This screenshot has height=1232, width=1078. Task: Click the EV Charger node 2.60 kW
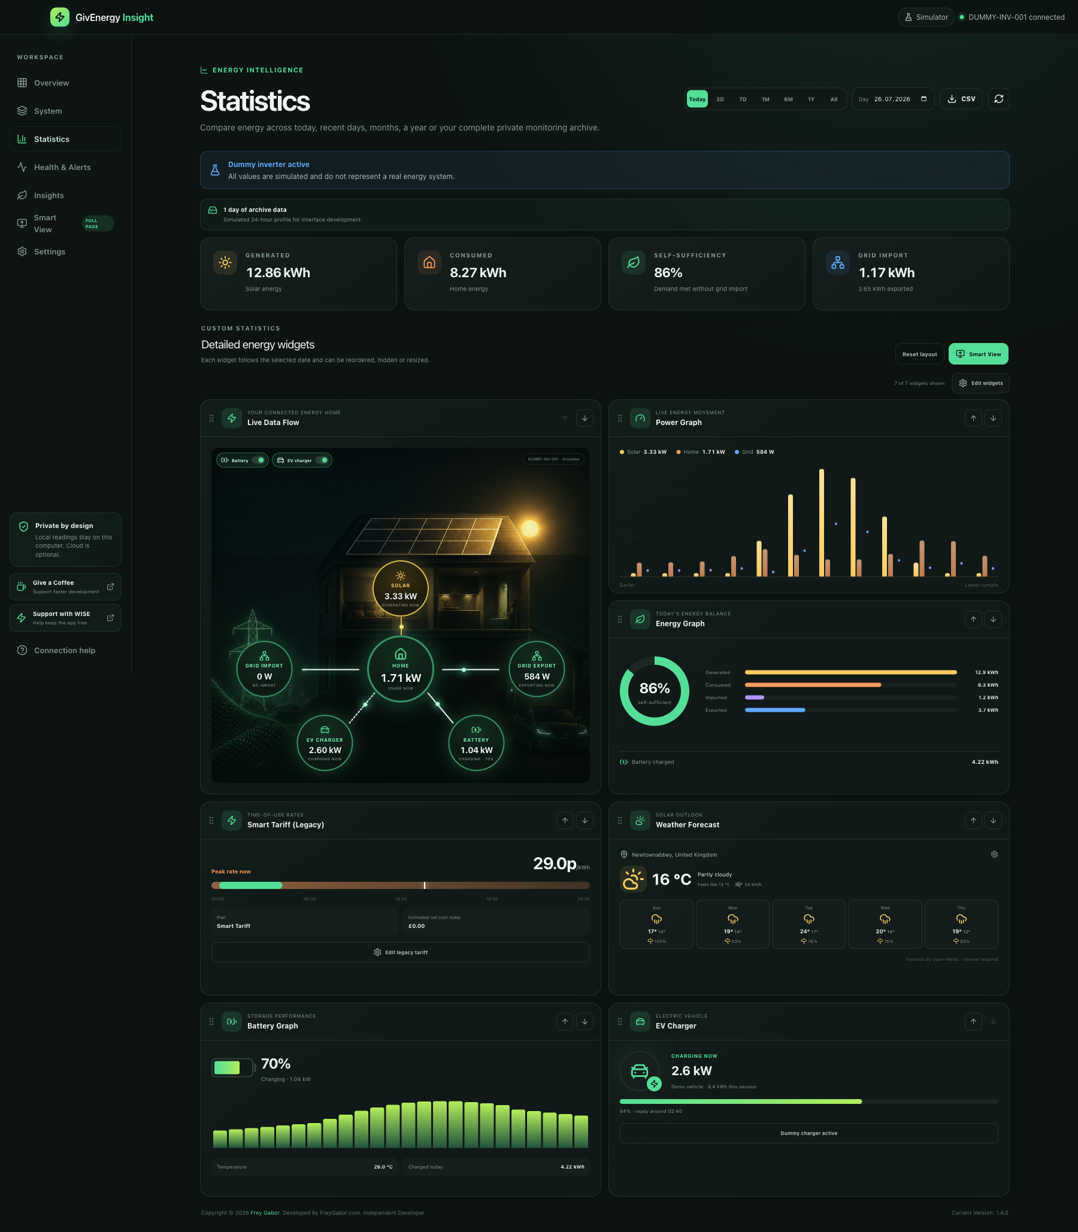[324, 743]
